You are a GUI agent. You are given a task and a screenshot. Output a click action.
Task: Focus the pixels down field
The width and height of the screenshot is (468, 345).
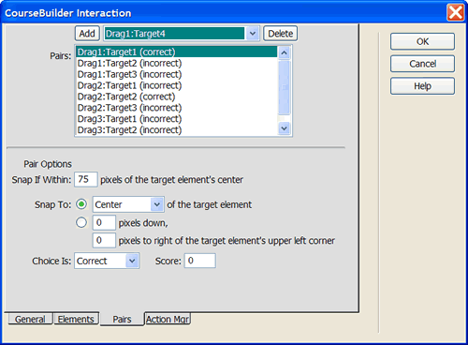[x=104, y=223]
